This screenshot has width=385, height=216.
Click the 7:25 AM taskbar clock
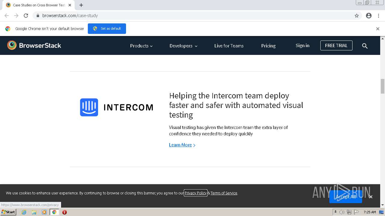[370, 212]
